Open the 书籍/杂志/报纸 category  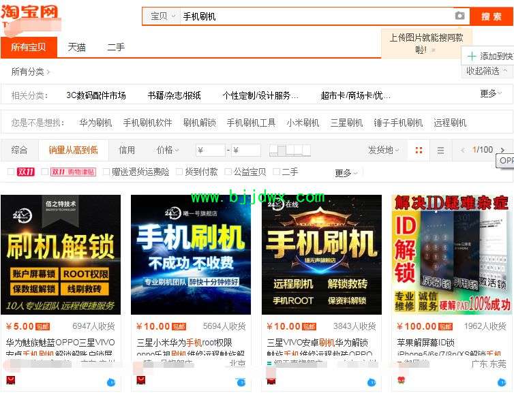174,95
